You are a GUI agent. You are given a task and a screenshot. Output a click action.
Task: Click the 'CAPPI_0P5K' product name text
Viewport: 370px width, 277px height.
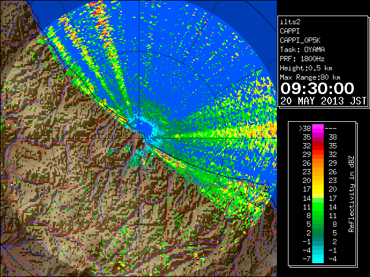coord(300,40)
